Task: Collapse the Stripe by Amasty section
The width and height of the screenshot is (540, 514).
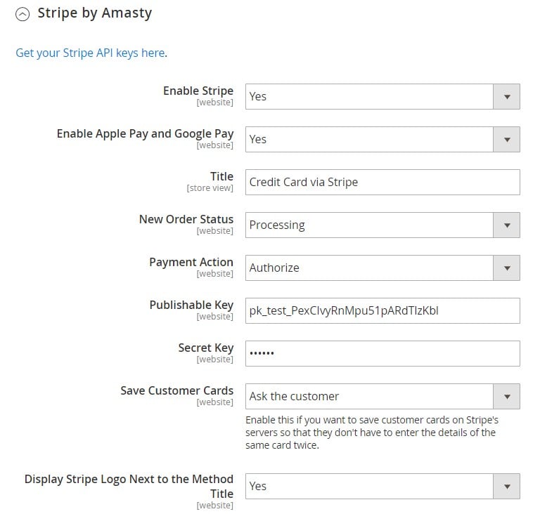Action: [22, 14]
